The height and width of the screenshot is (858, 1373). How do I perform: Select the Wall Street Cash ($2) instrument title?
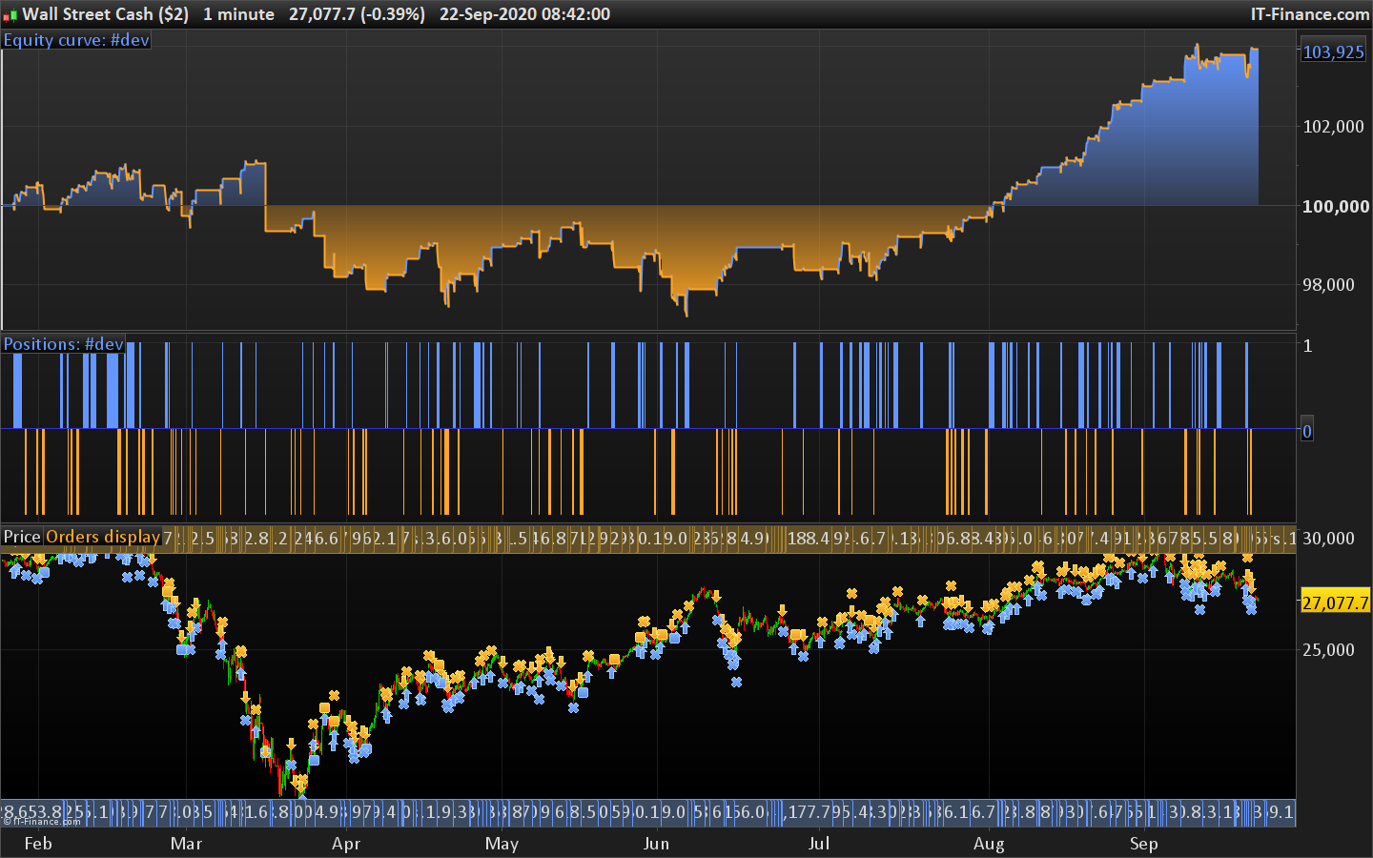105,14
